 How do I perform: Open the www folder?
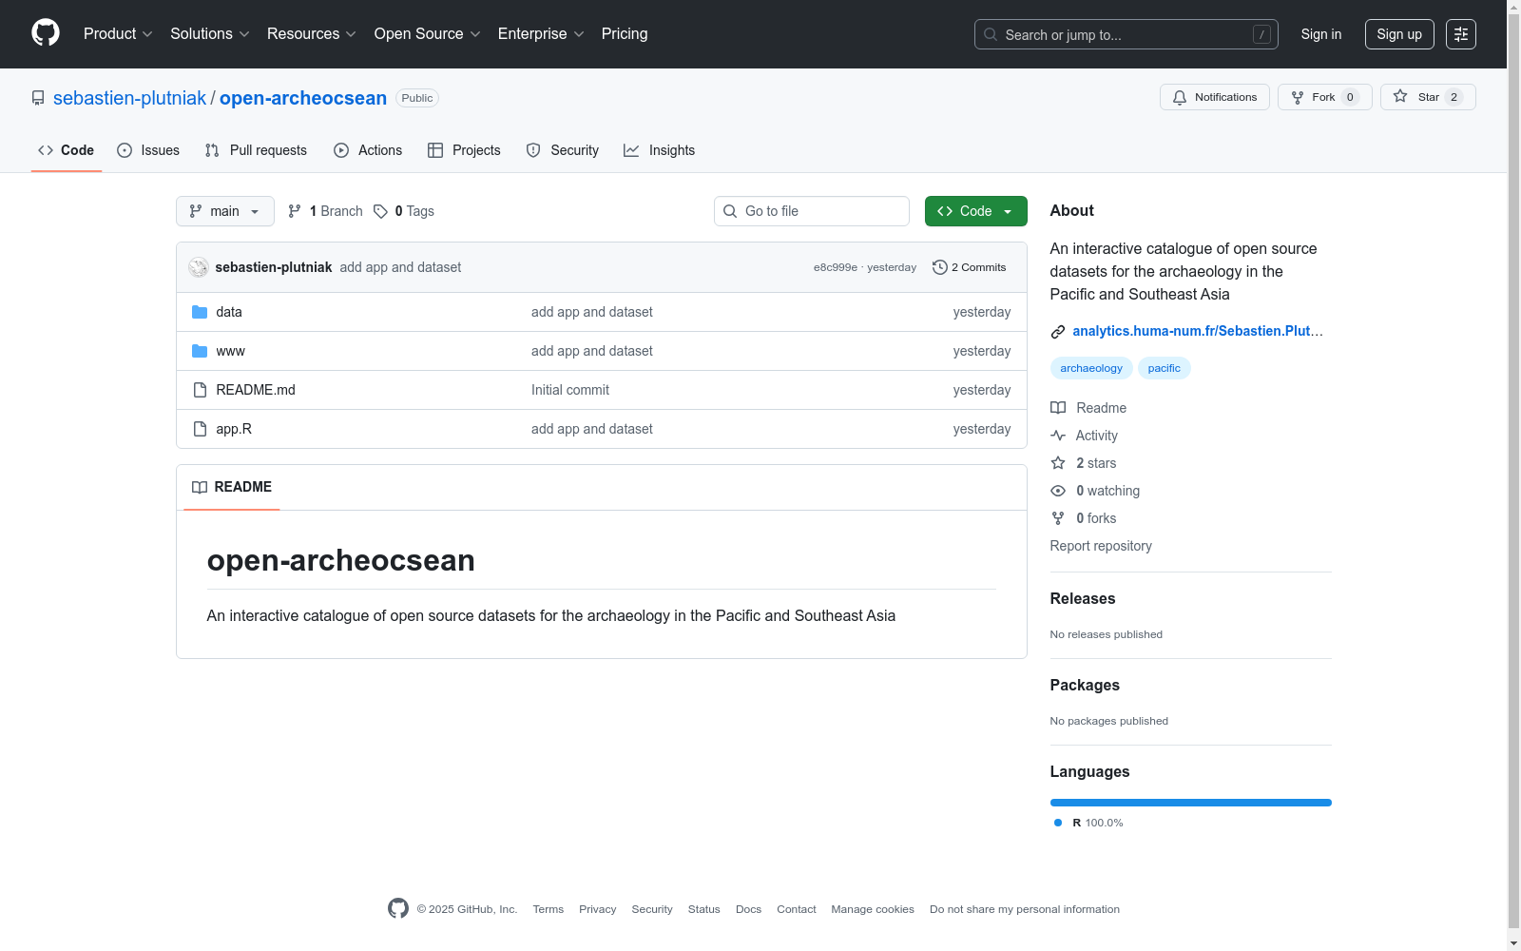[x=231, y=351]
